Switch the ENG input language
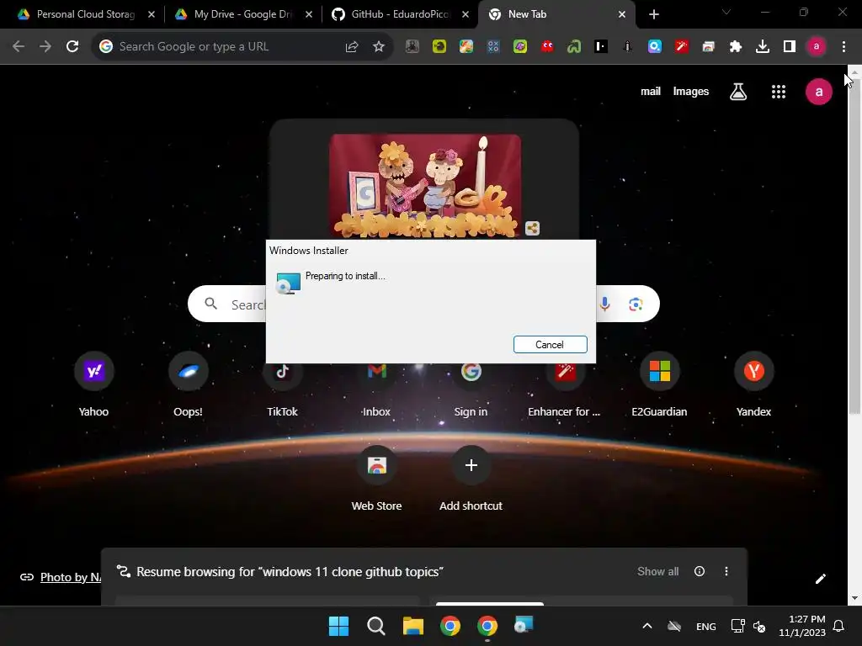Screen dimensions: 862x646 click(x=706, y=627)
